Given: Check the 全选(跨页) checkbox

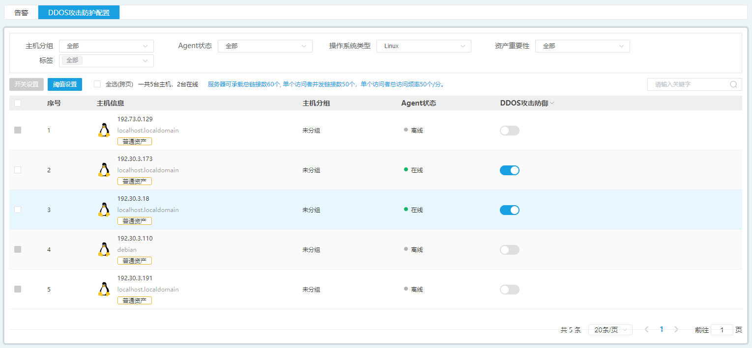Looking at the screenshot, I should pyautogui.click(x=97, y=84).
